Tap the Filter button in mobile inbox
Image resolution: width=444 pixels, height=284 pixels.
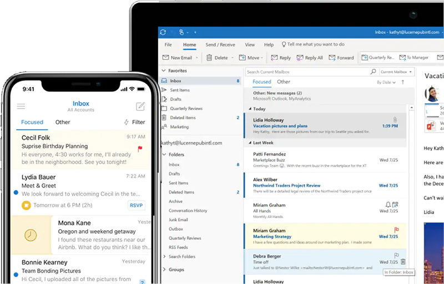tap(134, 122)
